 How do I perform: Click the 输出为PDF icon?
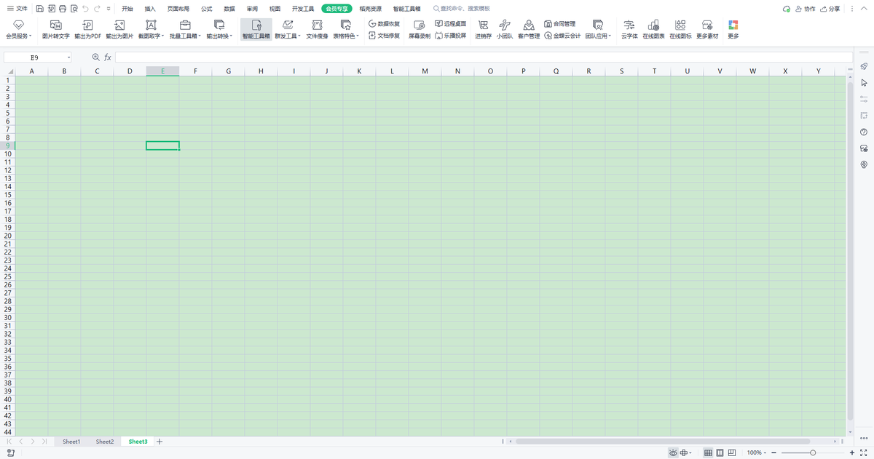pyautogui.click(x=87, y=25)
